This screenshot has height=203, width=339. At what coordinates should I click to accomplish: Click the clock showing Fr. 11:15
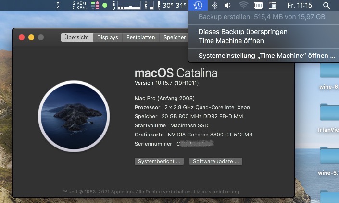click(300, 5)
